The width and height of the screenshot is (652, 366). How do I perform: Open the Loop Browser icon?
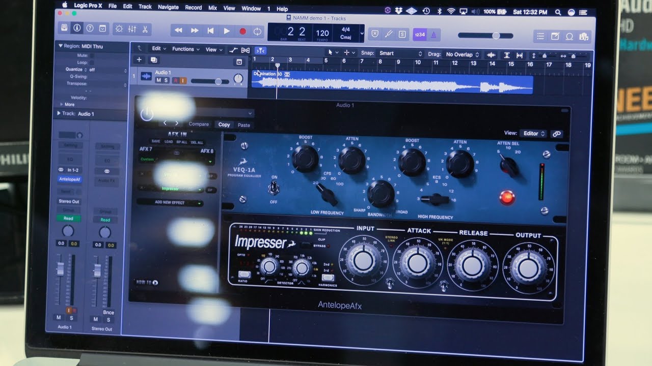tap(569, 37)
